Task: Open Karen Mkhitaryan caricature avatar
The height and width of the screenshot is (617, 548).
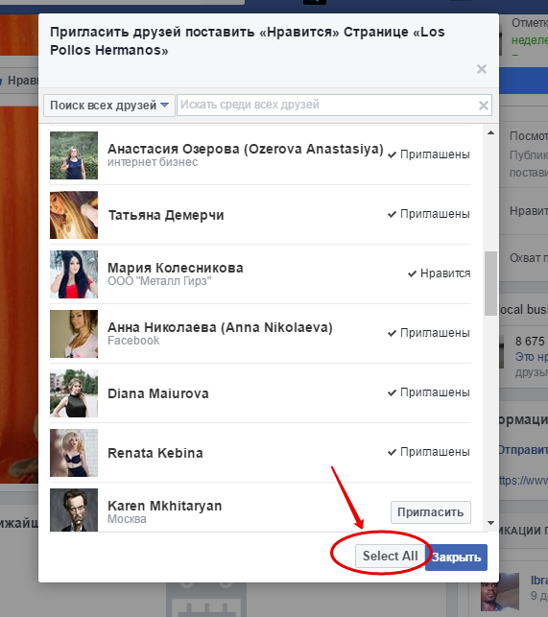Action: point(74,510)
